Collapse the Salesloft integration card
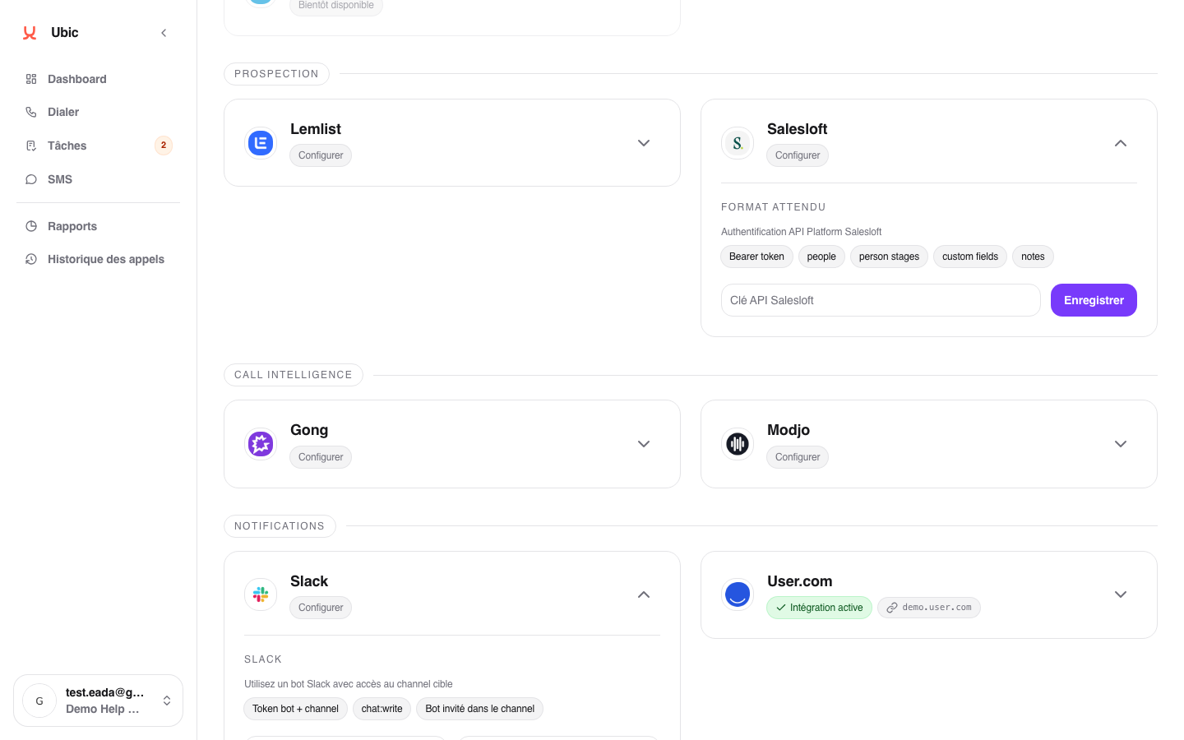1184x740 pixels. (x=1121, y=143)
